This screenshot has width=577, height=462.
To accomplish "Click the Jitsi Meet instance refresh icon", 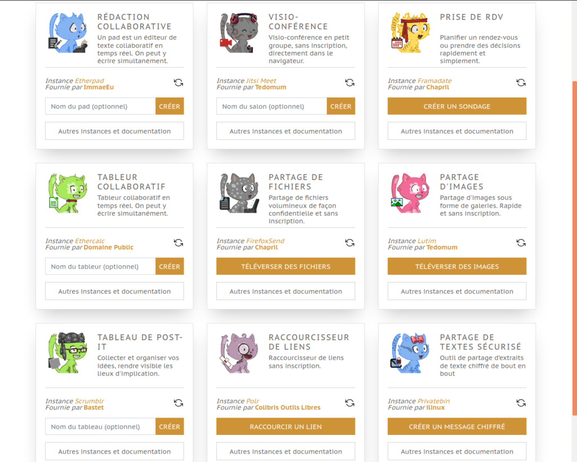I will pyautogui.click(x=349, y=82).
